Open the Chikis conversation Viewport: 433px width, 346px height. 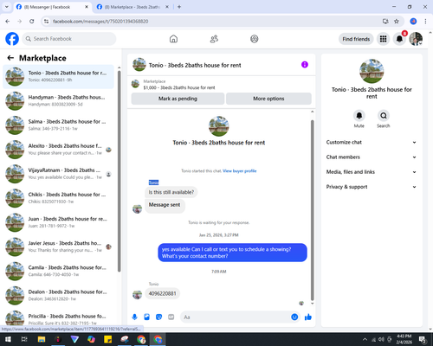(x=58, y=198)
